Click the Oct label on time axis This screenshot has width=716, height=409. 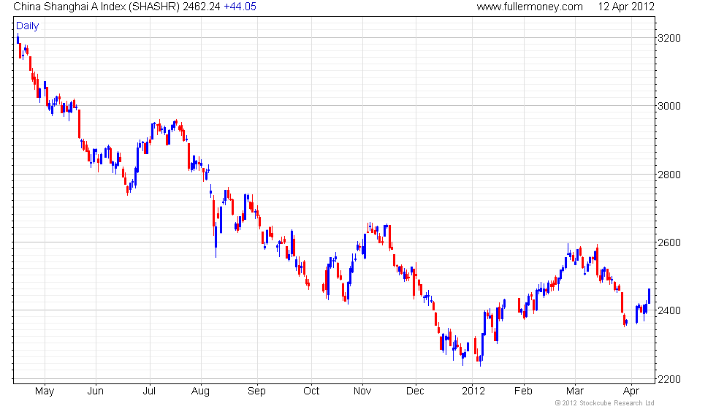[311, 391]
